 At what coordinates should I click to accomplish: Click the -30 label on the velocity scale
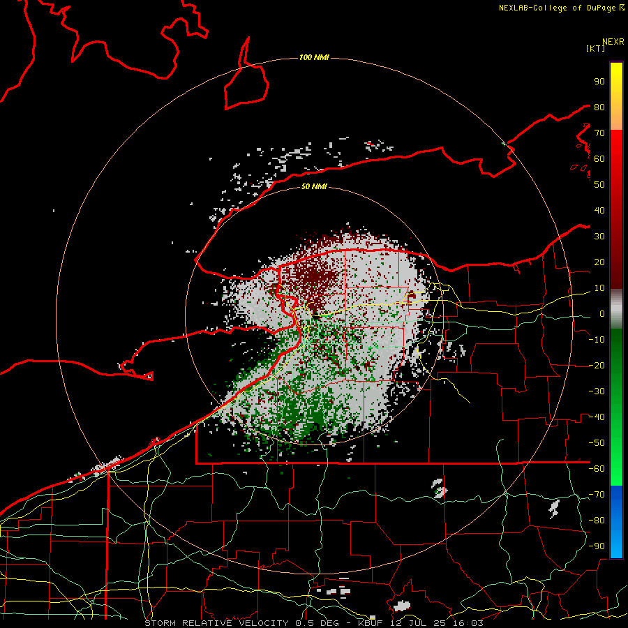pyautogui.click(x=597, y=391)
